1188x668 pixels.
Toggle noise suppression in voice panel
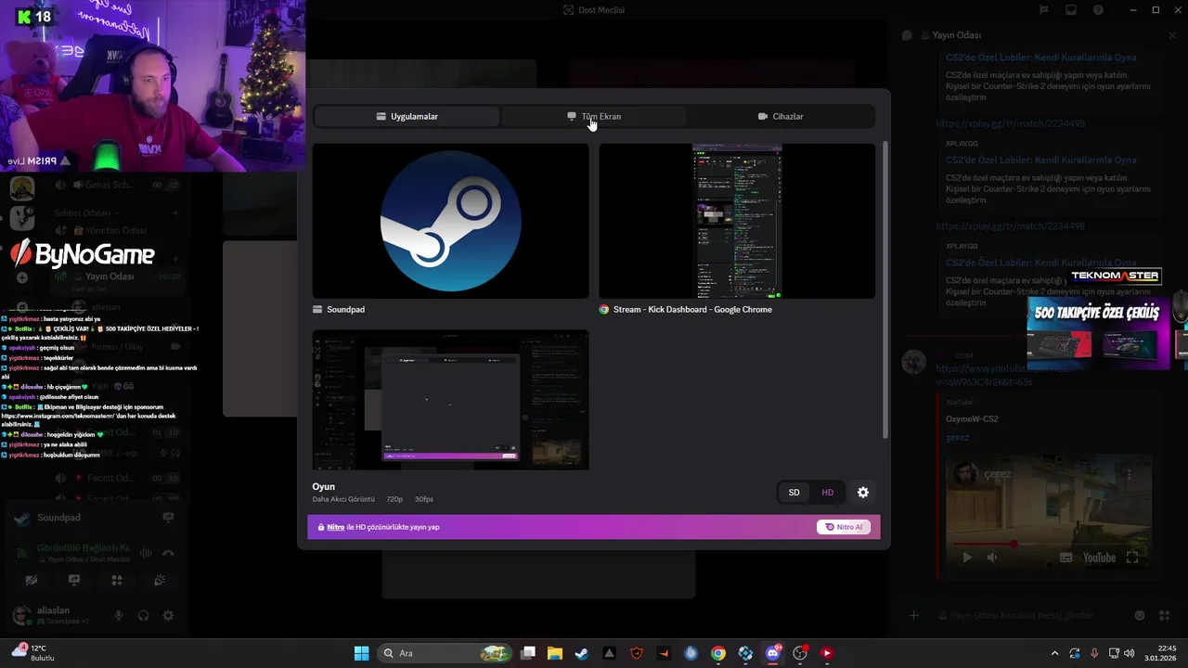[146, 553]
